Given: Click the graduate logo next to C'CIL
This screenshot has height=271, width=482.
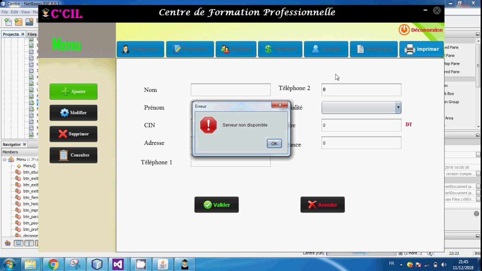Looking at the screenshot, I should click(x=46, y=13).
